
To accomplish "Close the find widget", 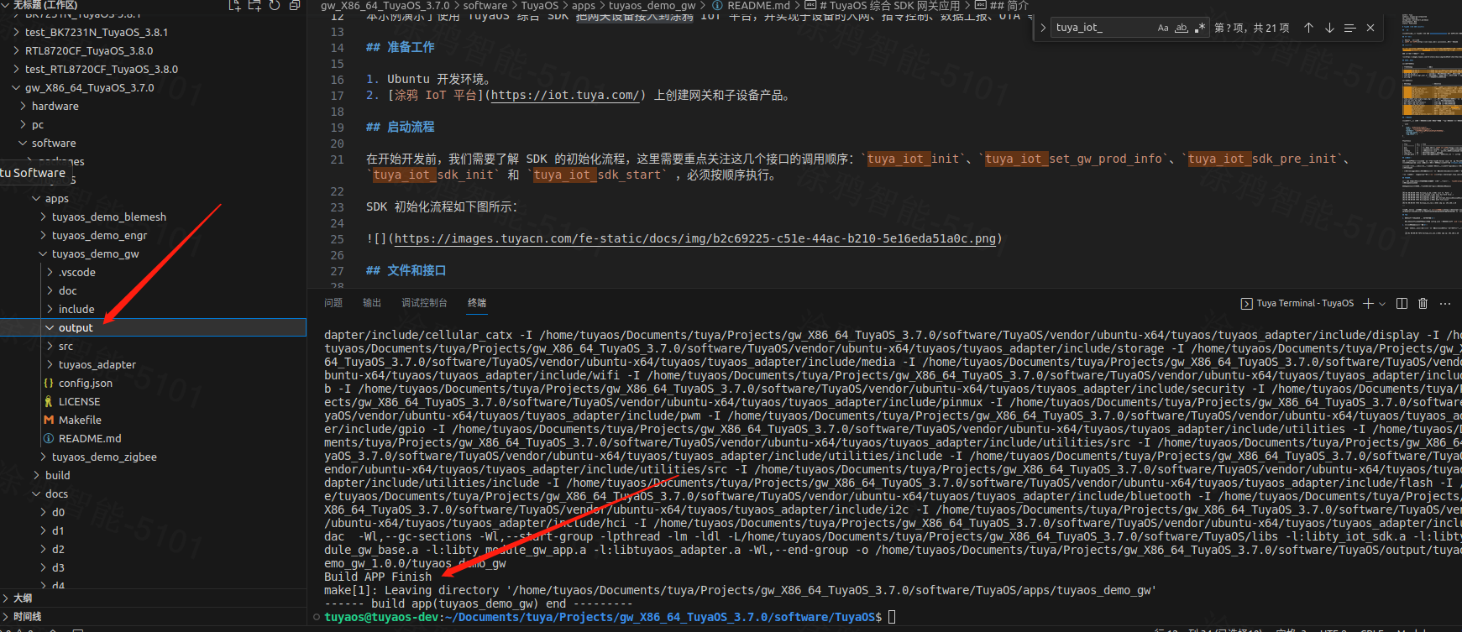I will (1370, 28).
